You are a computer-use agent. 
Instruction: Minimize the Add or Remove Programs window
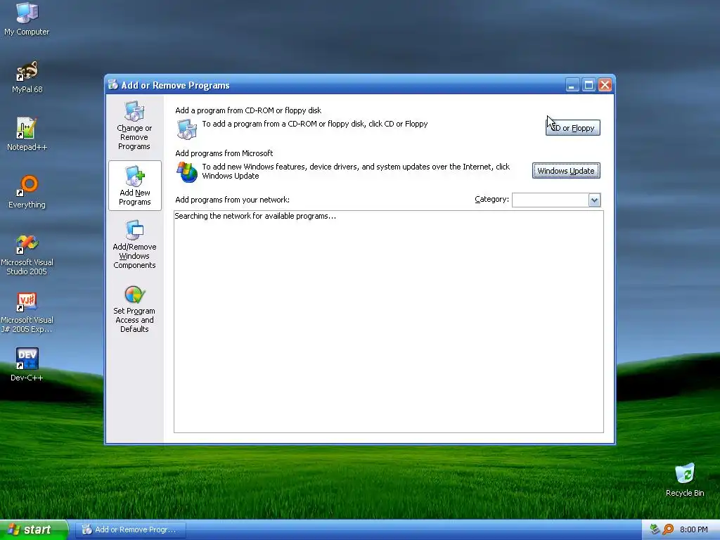click(572, 85)
